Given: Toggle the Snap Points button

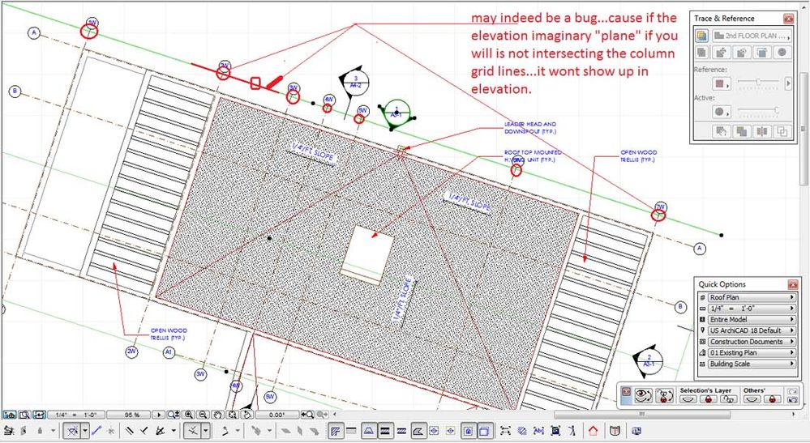Looking at the screenshot, I should [x=193, y=431].
